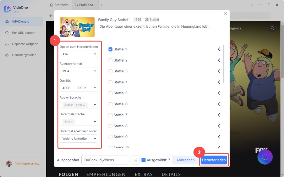284x177 pixels.
Task: Check the Staffel 3 checkbox
Action: pyautogui.click(x=110, y=71)
